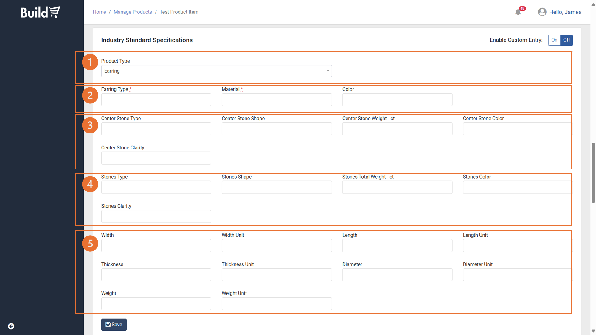This screenshot has width=596, height=335.
Task: Select the Center Stone Color field
Action: (x=518, y=129)
